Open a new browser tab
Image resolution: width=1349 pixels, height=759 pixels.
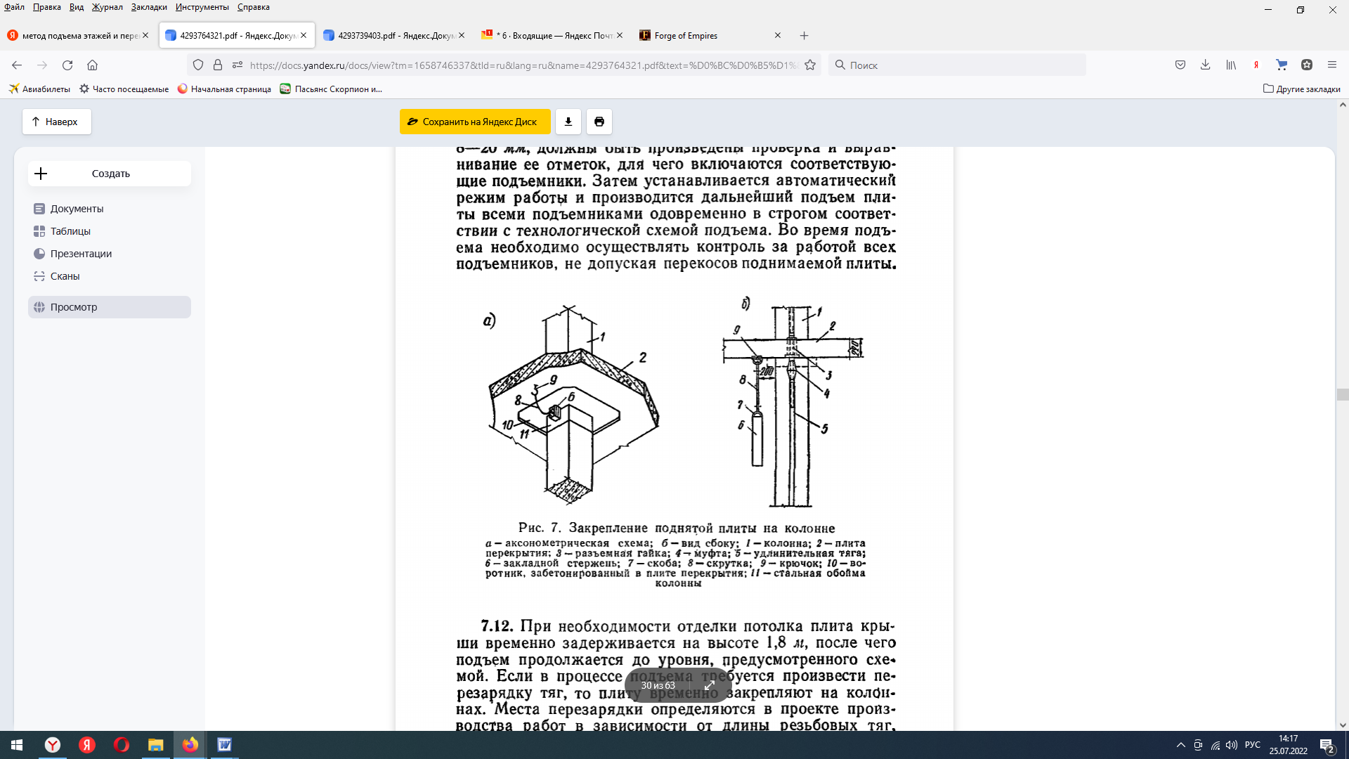(x=804, y=36)
